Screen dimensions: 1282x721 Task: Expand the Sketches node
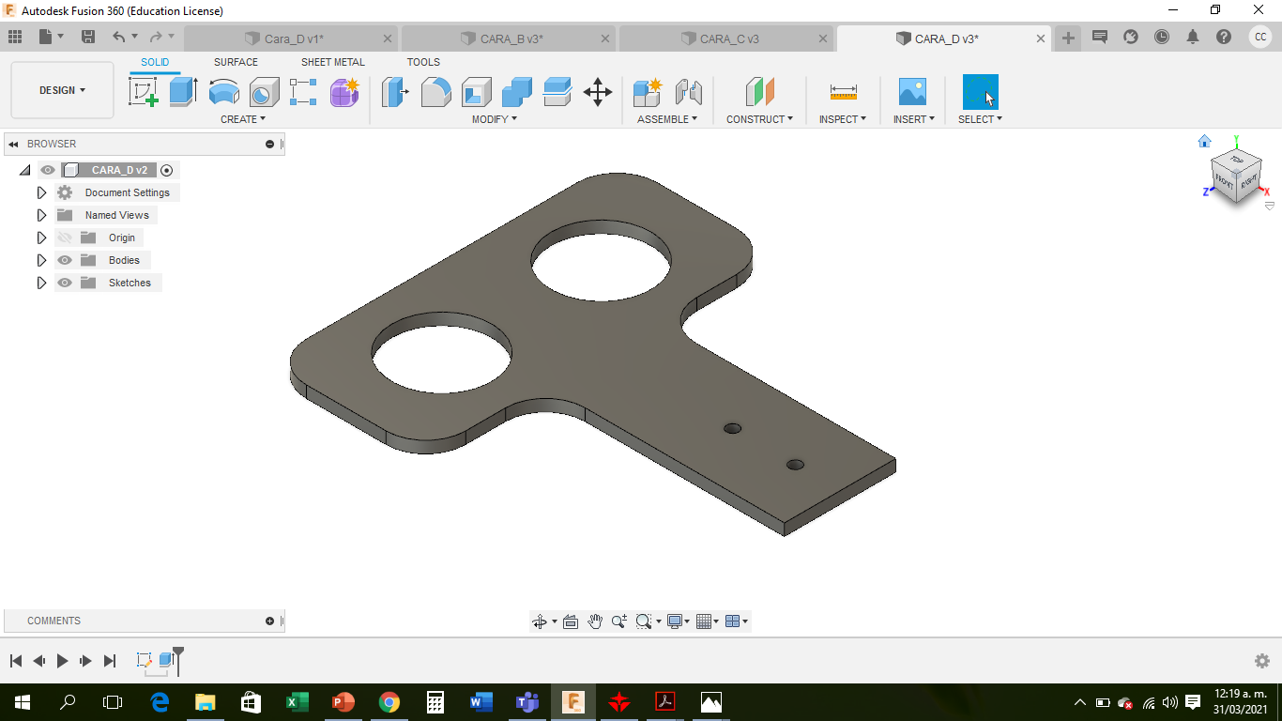[x=41, y=283]
